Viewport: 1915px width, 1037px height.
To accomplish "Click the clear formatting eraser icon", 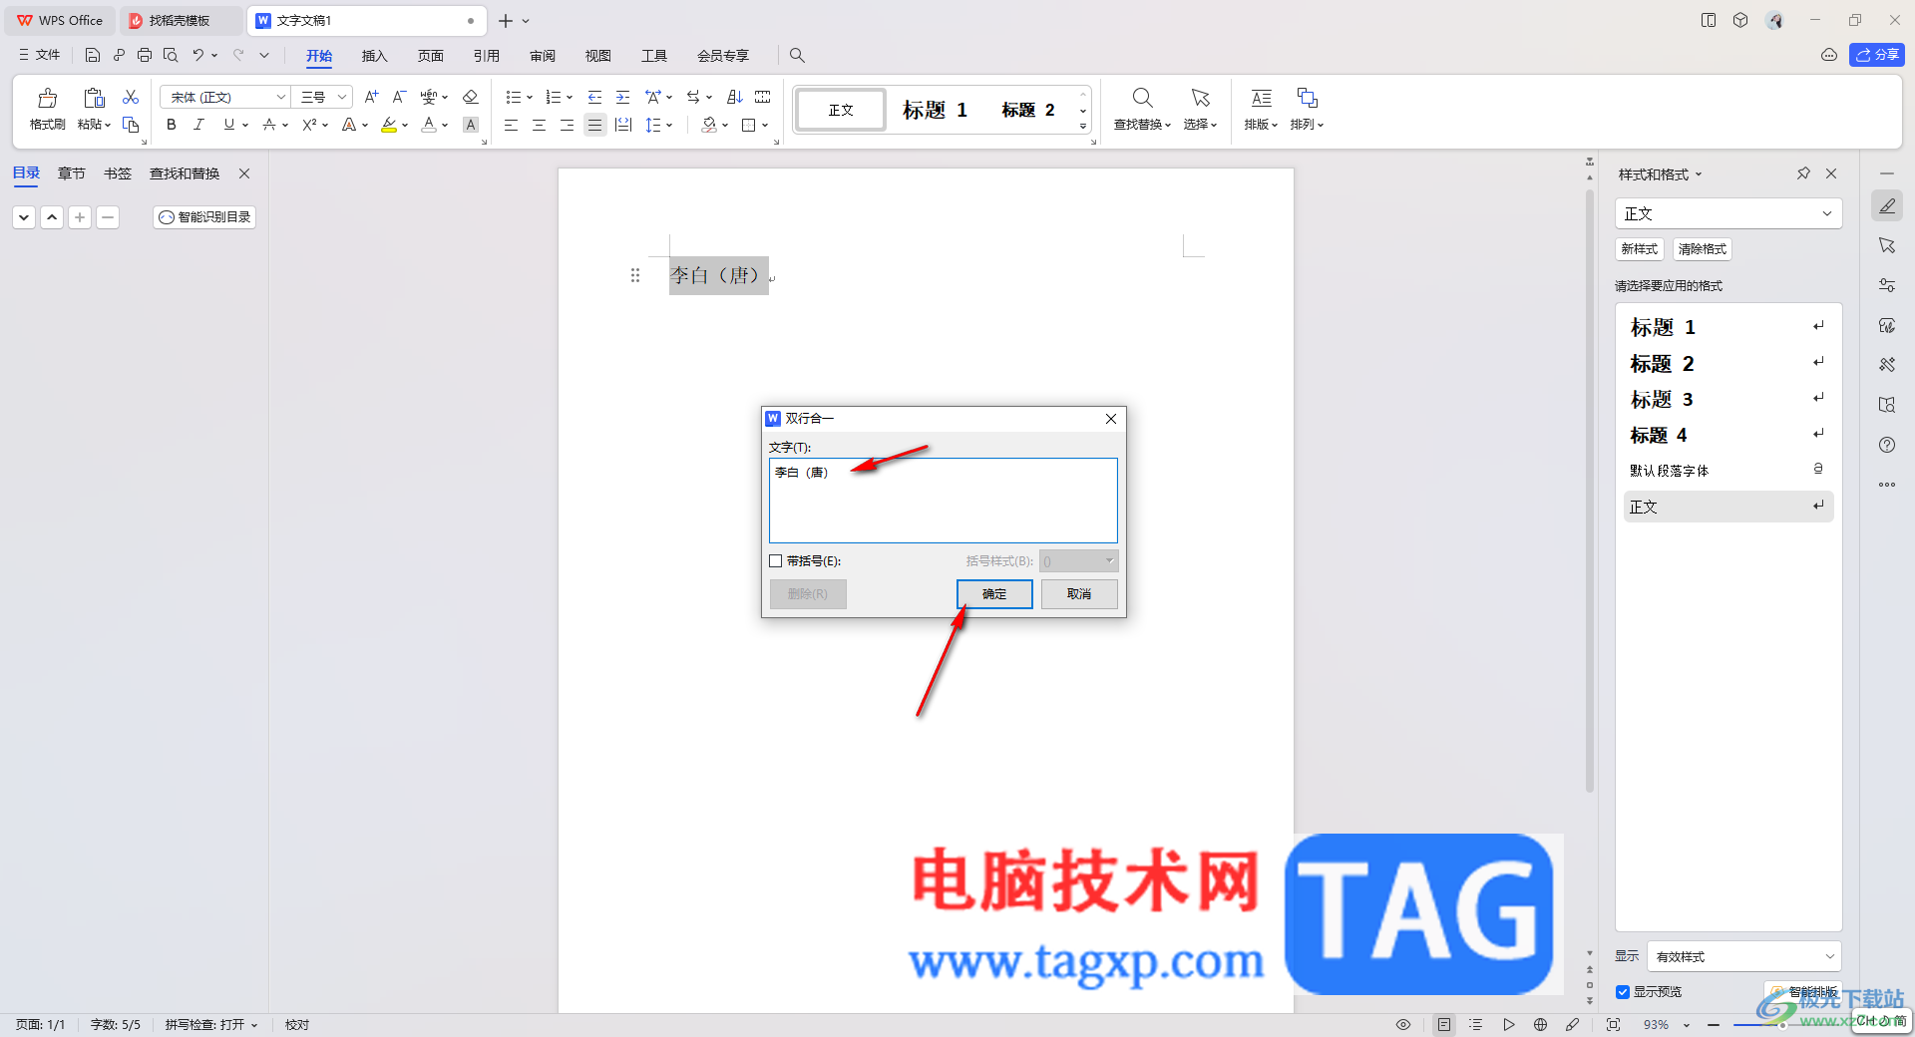I will 471,97.
